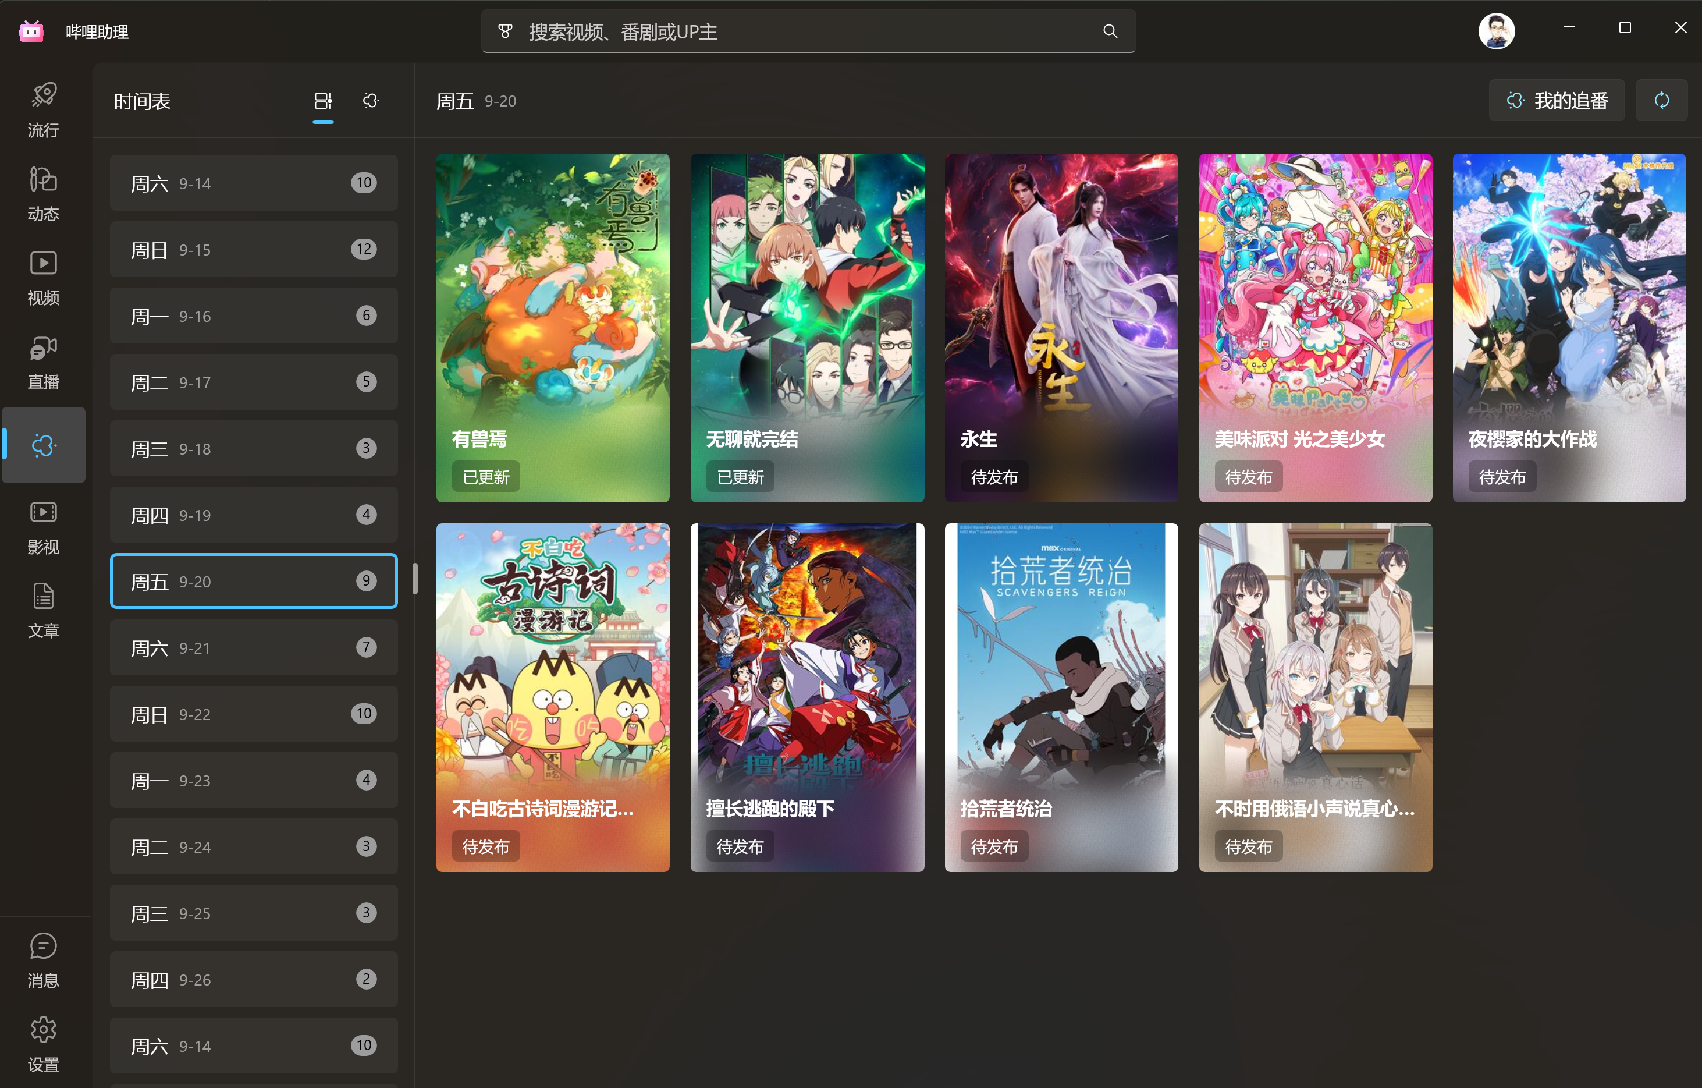Screen dimensions: 1702x1088
Task: Click the 周五 9-20 header text
Action: pyautogui.click(x=477, y=101)
